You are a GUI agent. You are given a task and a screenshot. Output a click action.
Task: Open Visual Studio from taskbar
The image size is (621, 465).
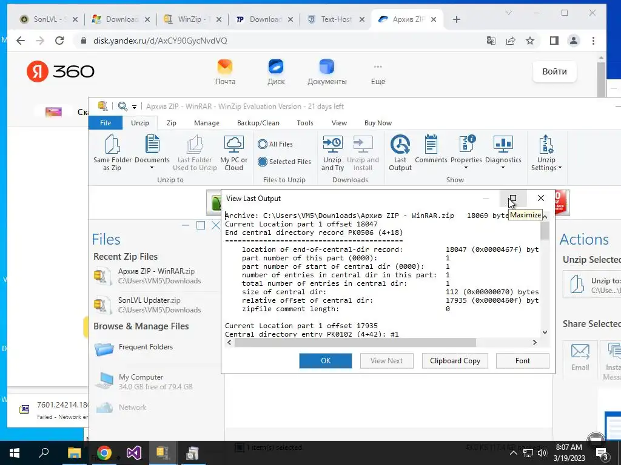coord(134,453)
